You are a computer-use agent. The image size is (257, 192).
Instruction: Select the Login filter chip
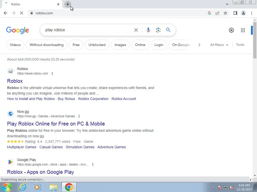click(159, 45)
